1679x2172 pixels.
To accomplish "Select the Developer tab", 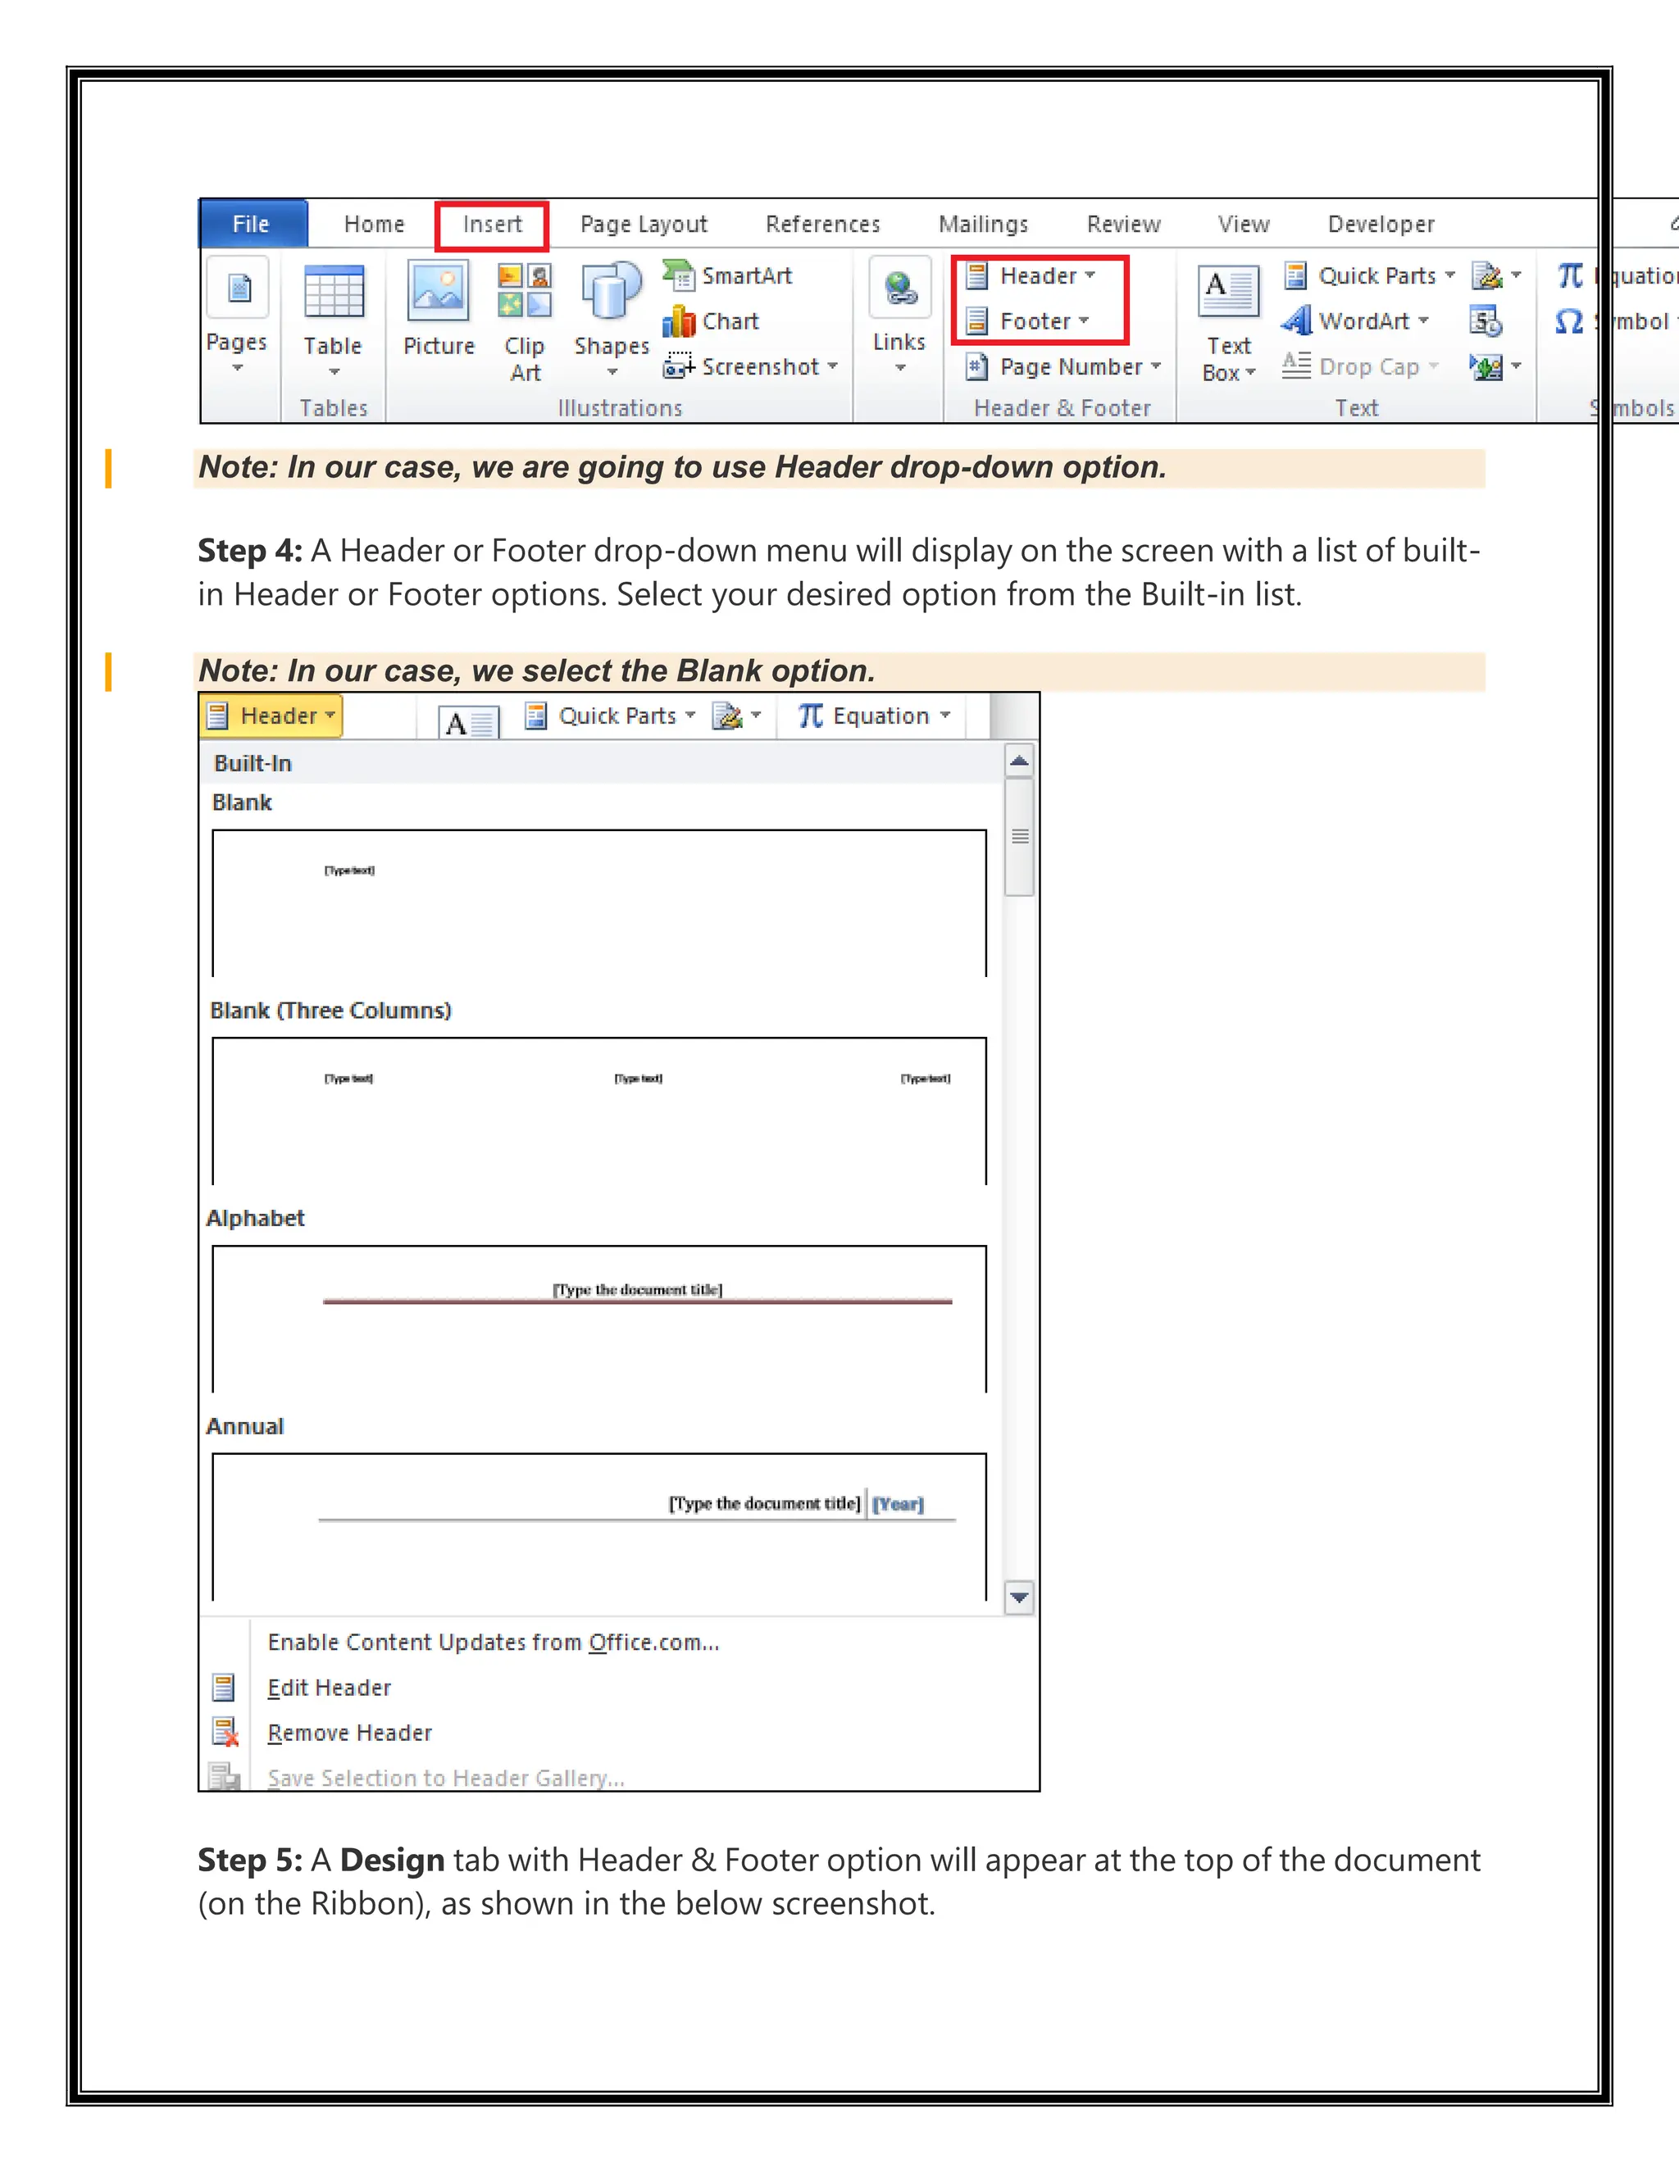I will coord(1381,224).
